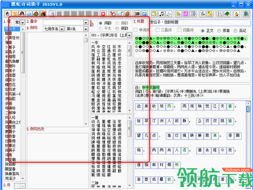Click the tune list scrollbar thumb
Screen dimensions: 253x190
pyautogui.click(x=23, y=52)
